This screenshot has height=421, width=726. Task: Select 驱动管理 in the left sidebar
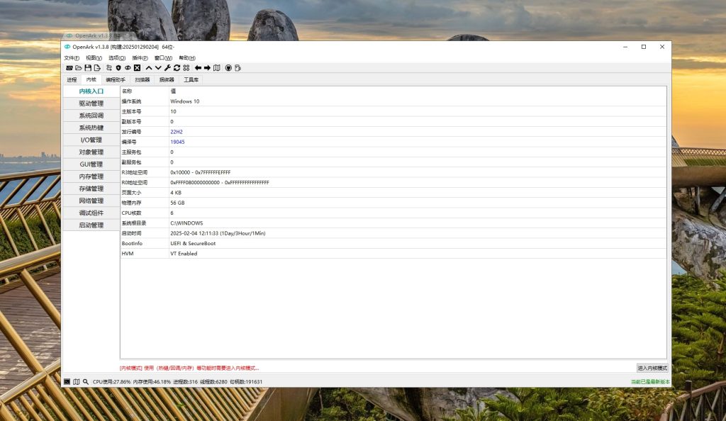click(x=91, y=103)
